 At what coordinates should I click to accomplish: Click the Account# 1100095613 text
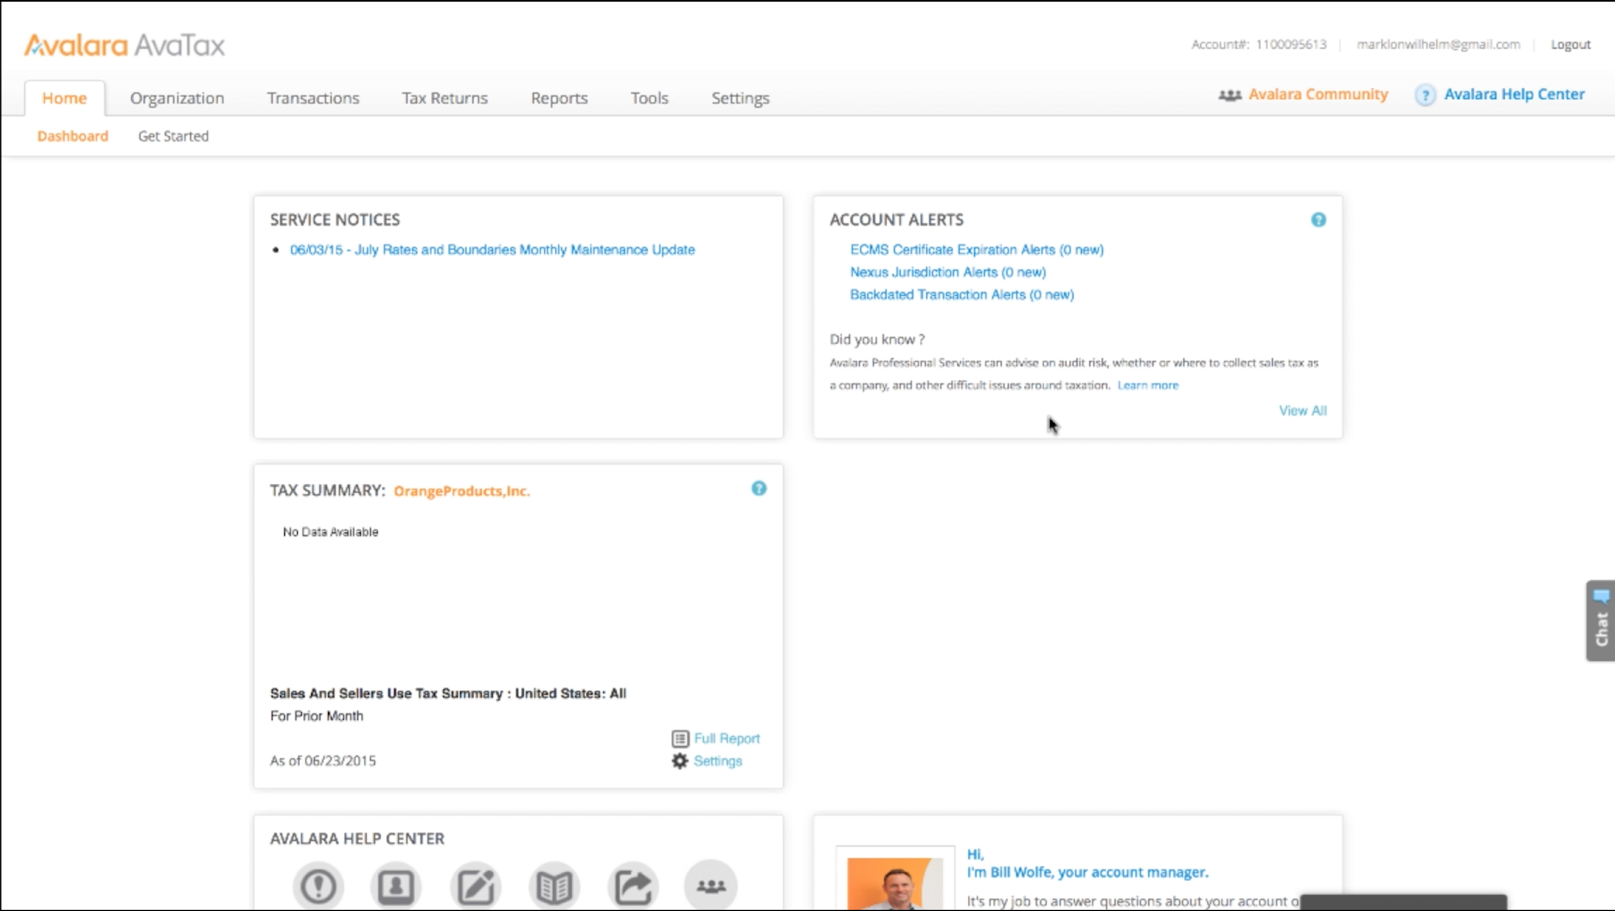[1259, 44]
